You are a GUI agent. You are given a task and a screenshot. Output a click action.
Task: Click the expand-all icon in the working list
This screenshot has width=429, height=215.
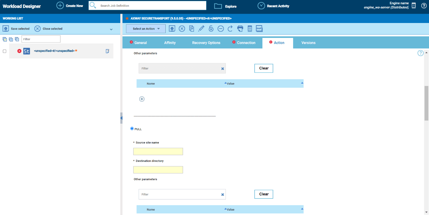[x=11, y=39]
